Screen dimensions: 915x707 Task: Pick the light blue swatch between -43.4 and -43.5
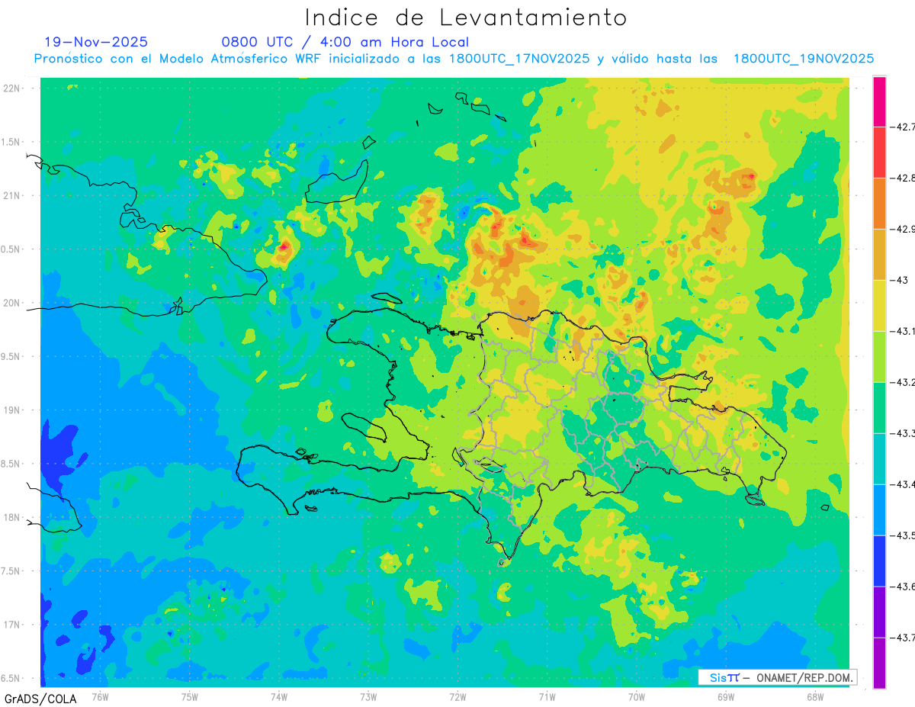point(879,510)
